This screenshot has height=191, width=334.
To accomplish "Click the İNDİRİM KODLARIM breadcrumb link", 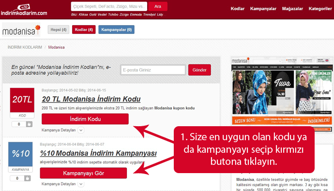I will pyautogui.click(x=25, y=47).
